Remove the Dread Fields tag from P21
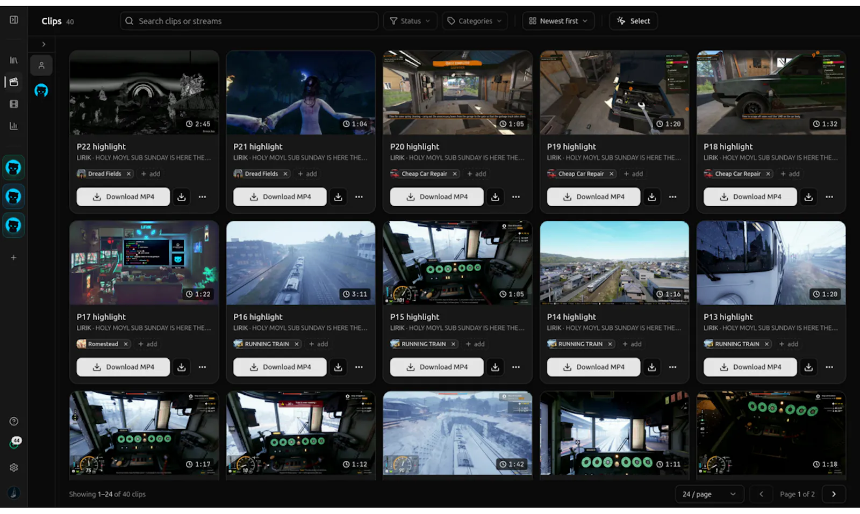Viewport: 860px width, 514px height. tap(285, 174)
